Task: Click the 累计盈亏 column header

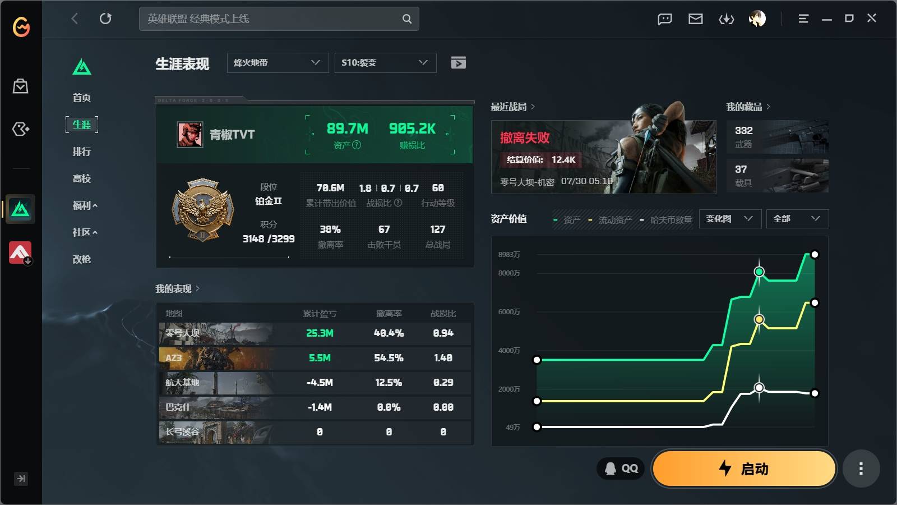Action: 320,314
